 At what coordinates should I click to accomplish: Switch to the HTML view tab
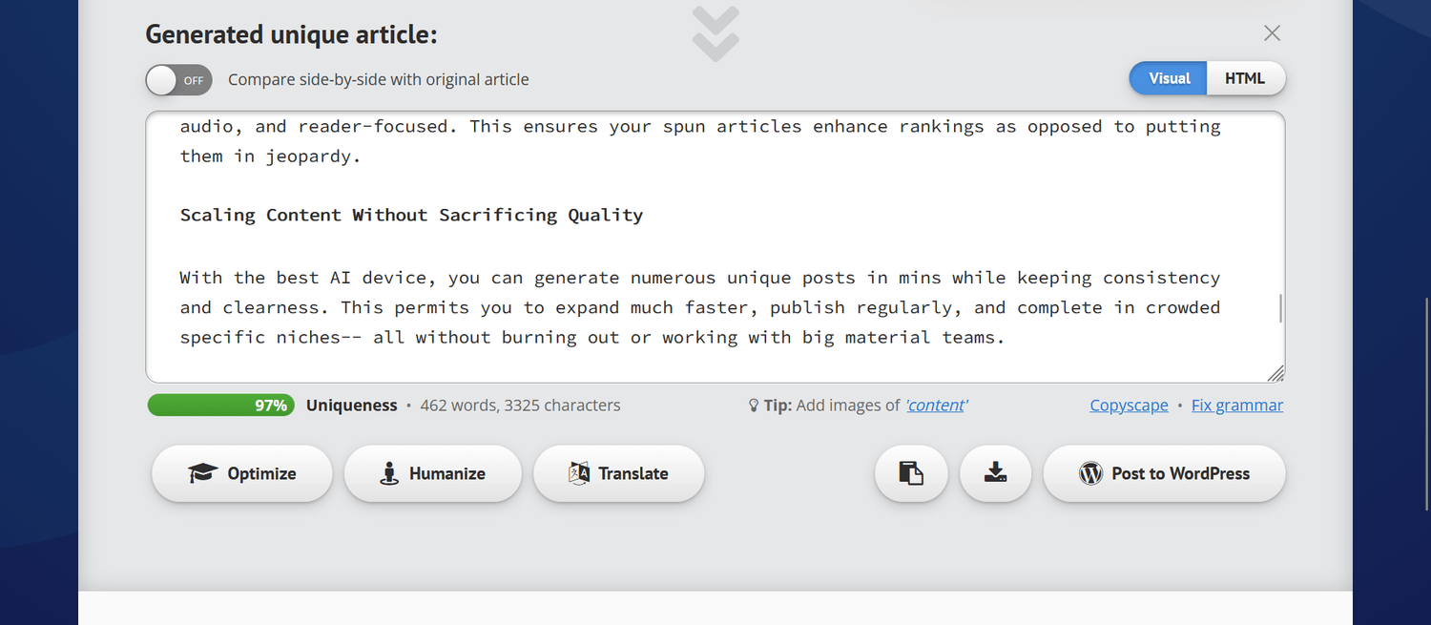1245,78
